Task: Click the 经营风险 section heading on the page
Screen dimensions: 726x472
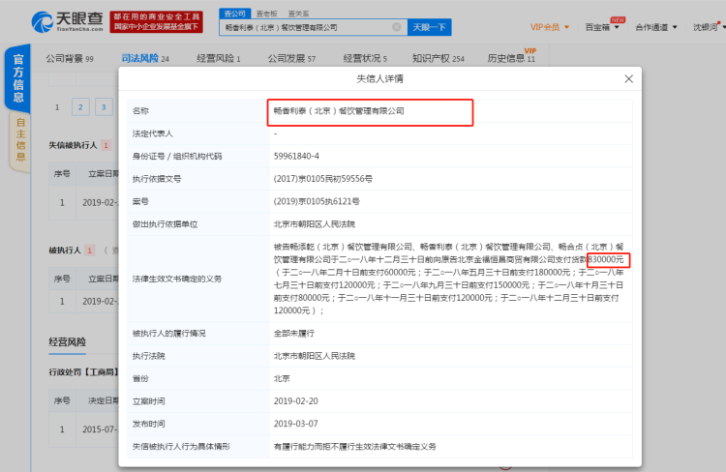Action: click(x=68, y=342)
